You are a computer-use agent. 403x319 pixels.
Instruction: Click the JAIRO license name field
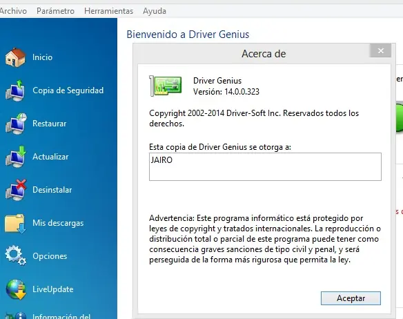[265, 166]
